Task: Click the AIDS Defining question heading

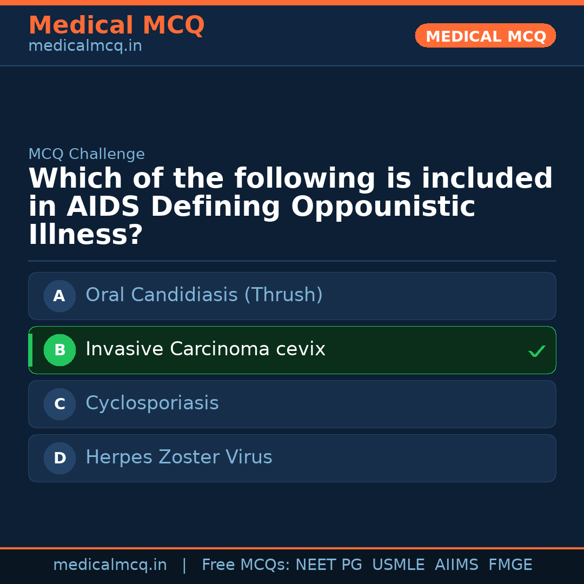Action: (290, 207)
